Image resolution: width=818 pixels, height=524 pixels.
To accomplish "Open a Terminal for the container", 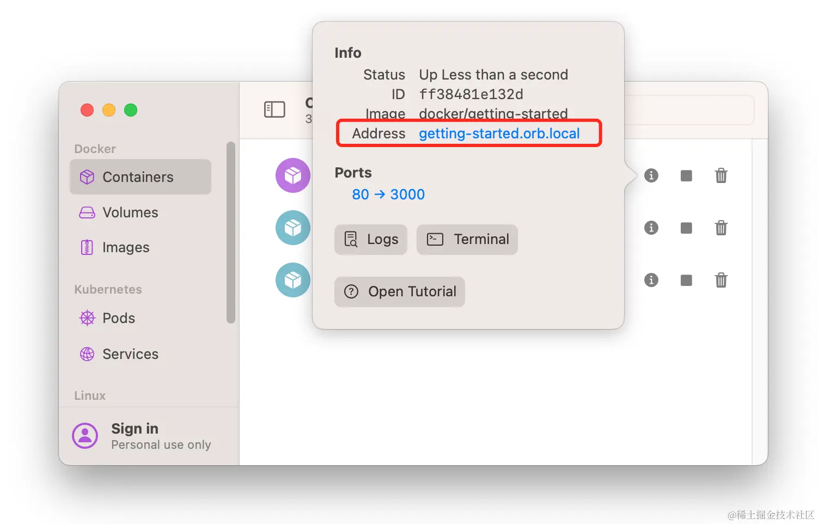I will [x=467, y=239].
